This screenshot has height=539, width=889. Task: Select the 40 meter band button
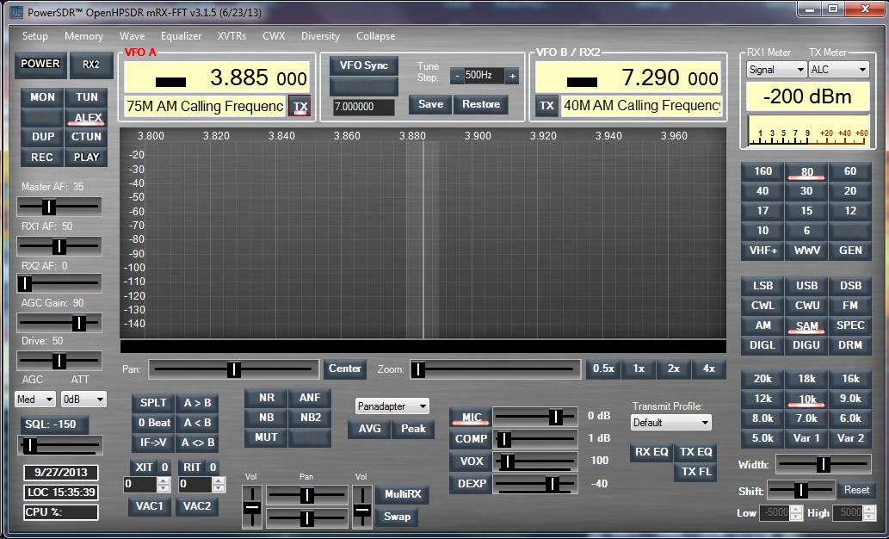[762, 191]
